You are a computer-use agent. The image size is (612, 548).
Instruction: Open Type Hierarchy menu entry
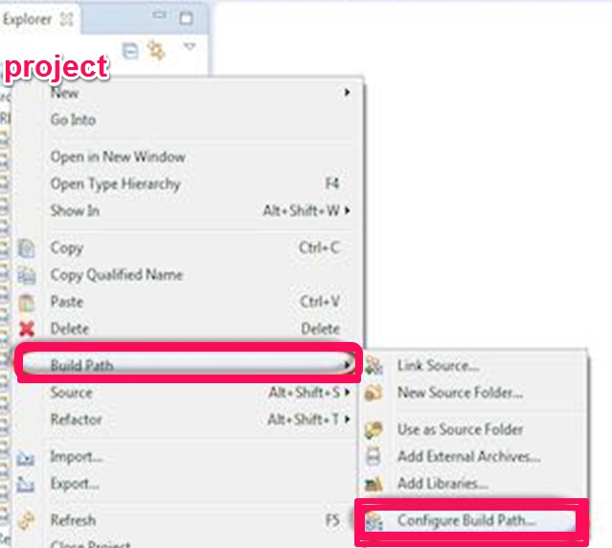(115, 183)
